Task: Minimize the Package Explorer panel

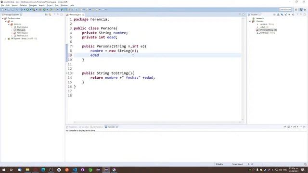Action: (58, 14)
